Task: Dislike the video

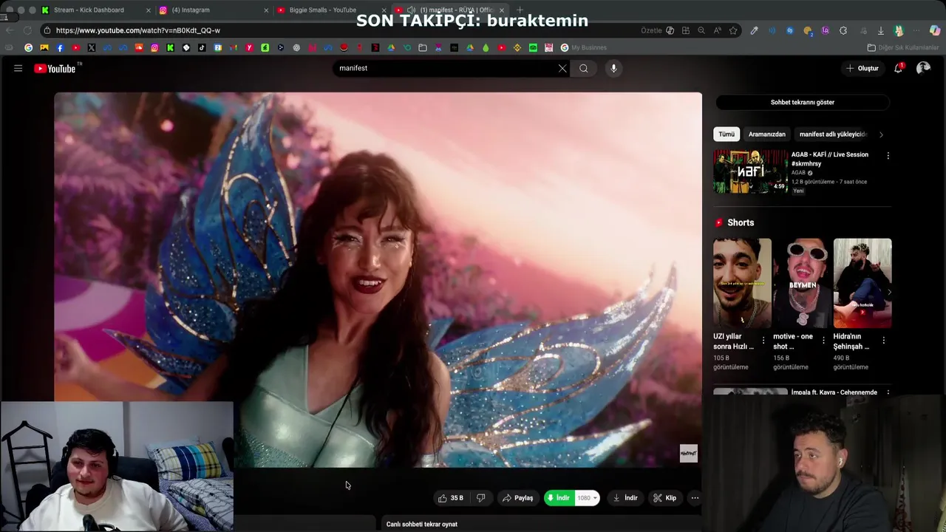Action: point(481,498)
